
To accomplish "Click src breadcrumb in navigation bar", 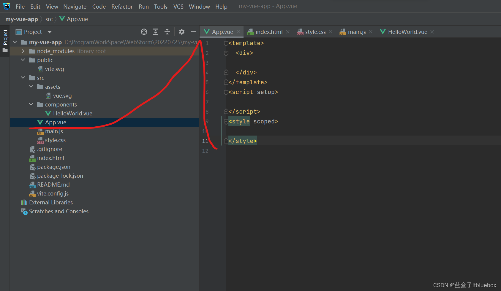I will (x=49, y=19).
